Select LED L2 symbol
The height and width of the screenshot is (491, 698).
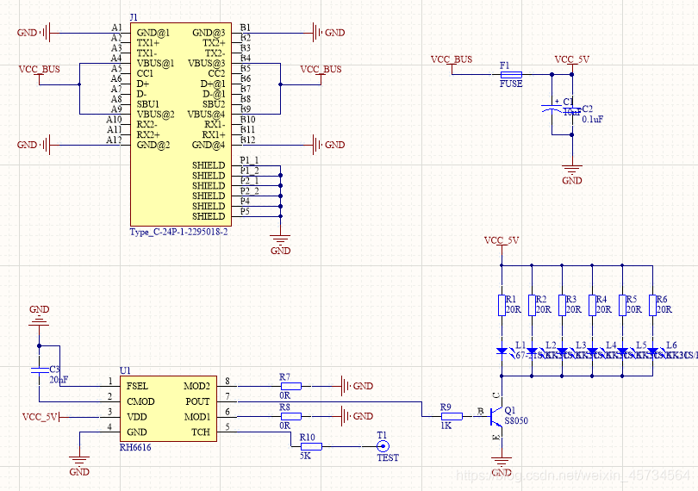tap(533, 351)
